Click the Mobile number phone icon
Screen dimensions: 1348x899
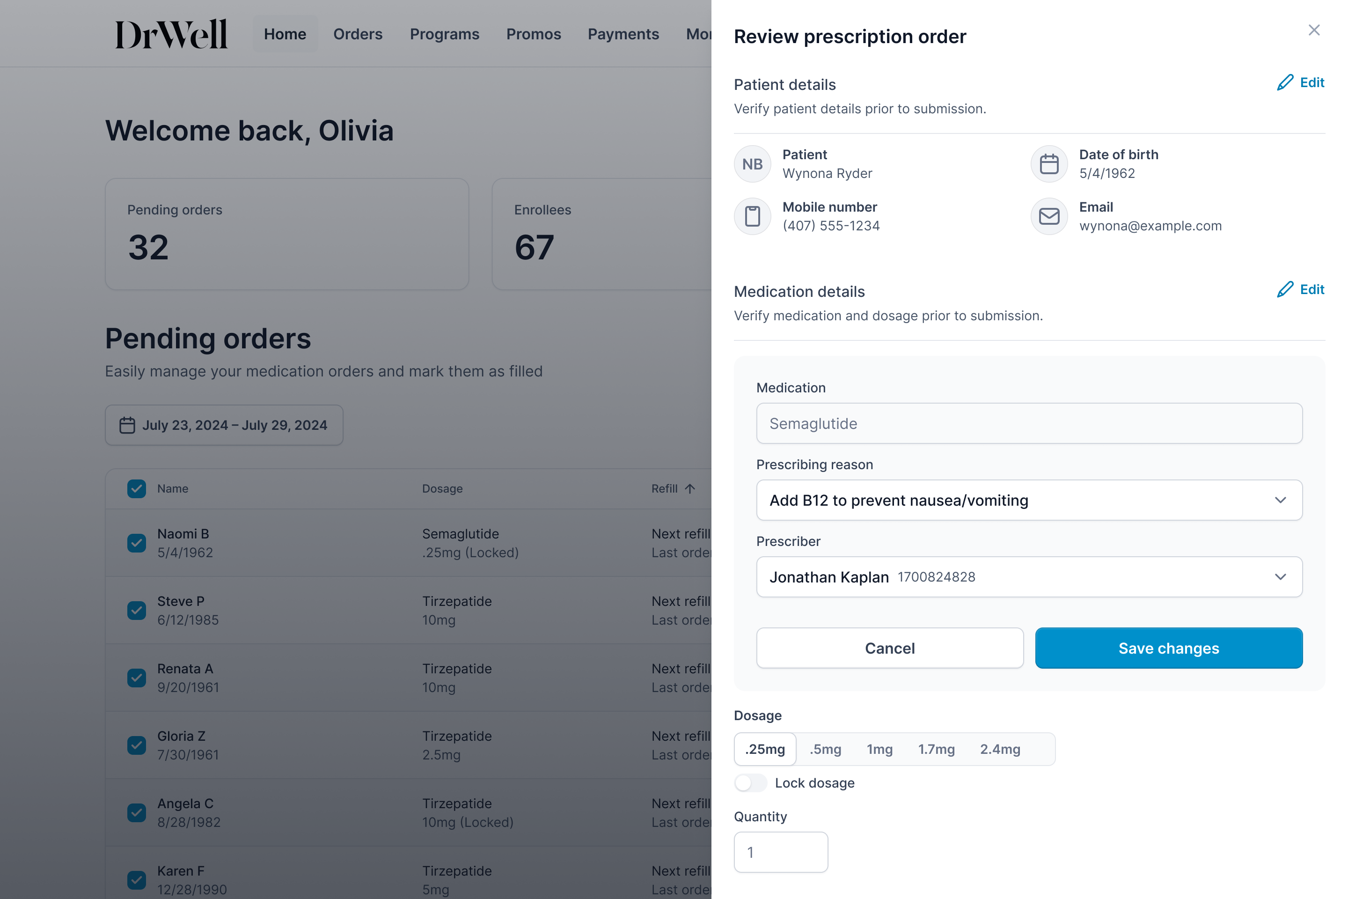[x=753, y=217]
